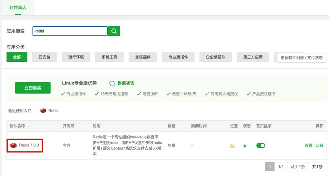The width and height of the screenshot is (329, 176).
Task: Click the green Redis running status arrow
Action: (x=245, y=146)
